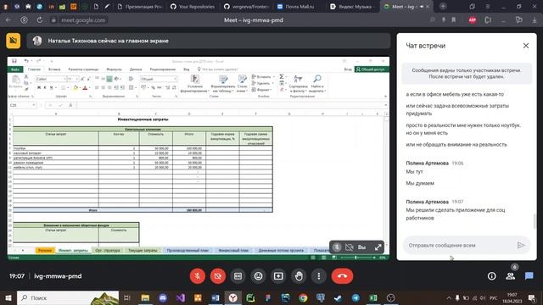Turn on the camera in Meet
The image size is (543, 305).
coord(218,276)
